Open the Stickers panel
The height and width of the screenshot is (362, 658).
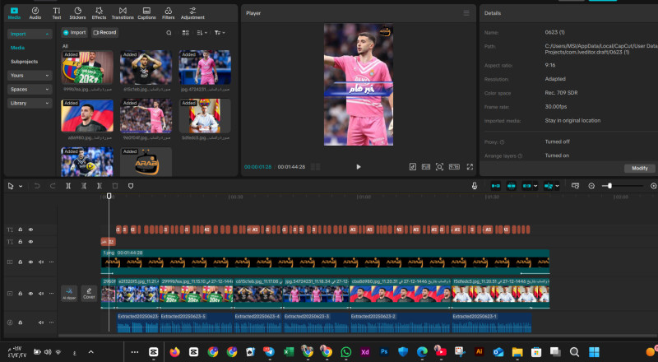click(x=77, y=12)
